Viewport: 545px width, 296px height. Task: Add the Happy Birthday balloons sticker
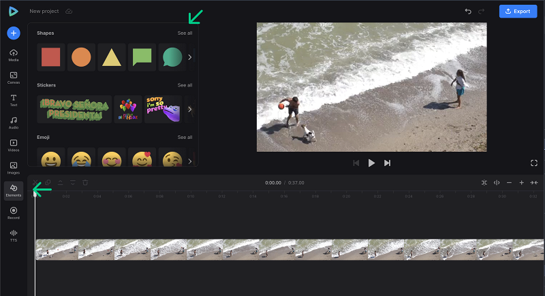pyautogui.click(x=128, y=110)
